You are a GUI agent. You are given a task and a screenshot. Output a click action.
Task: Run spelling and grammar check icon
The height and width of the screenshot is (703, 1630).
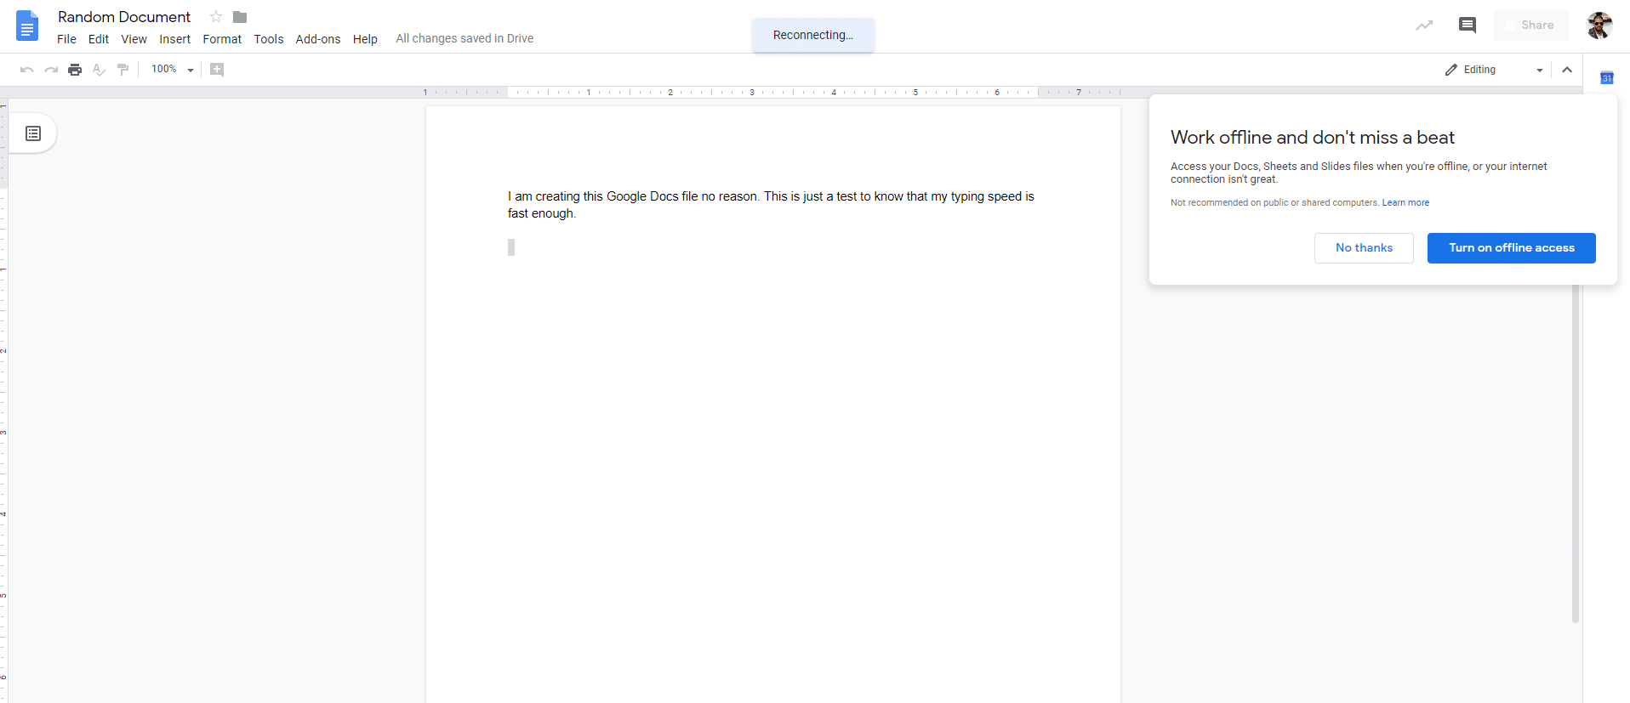coord(99,70)
